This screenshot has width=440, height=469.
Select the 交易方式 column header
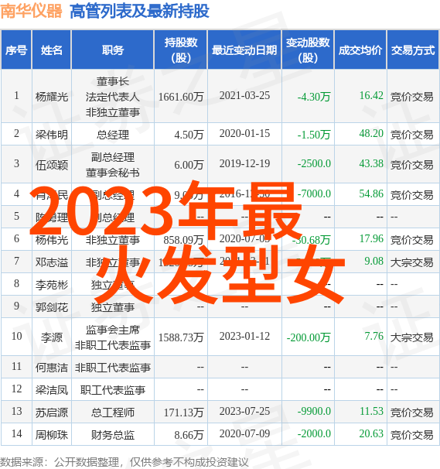pos(413,50)
